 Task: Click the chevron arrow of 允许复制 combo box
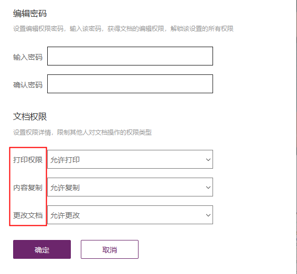pyautogui.click(x=208, y=188)
